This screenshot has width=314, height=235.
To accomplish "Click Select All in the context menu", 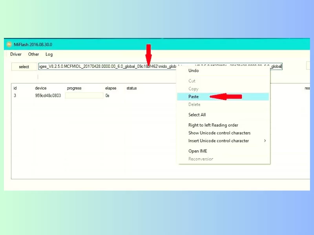I will point(197,115).
